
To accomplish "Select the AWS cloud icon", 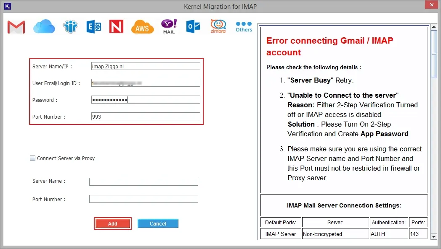I will click(x=142, y=27).
